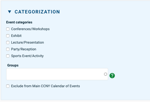Tick the Exhibit category checkbox
The image size is (150, 102).
8,36
